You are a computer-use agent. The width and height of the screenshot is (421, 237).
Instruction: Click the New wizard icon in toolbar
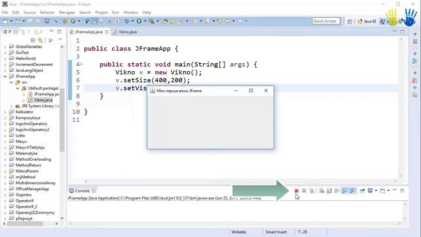(5, 21)
